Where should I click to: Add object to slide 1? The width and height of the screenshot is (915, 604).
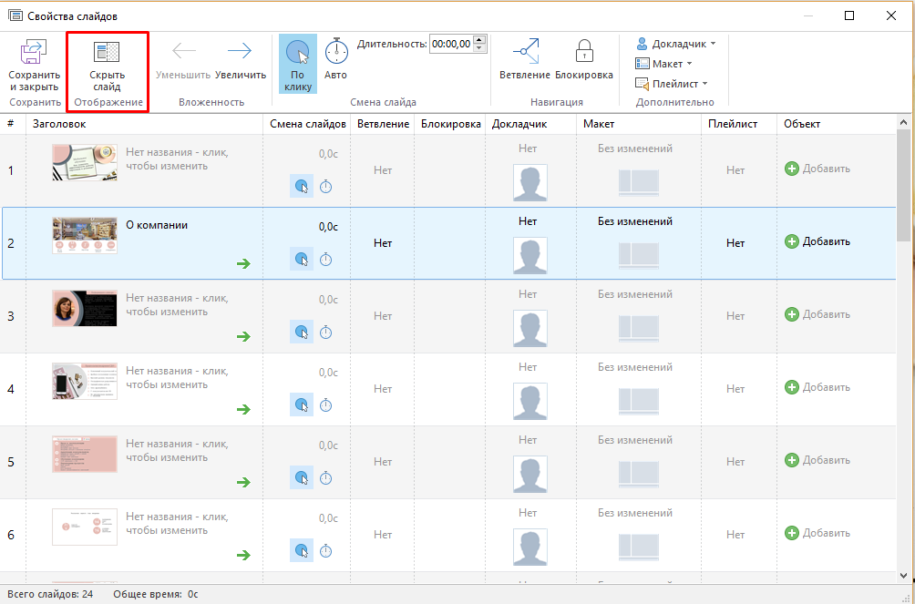click(x=817, y=169)
